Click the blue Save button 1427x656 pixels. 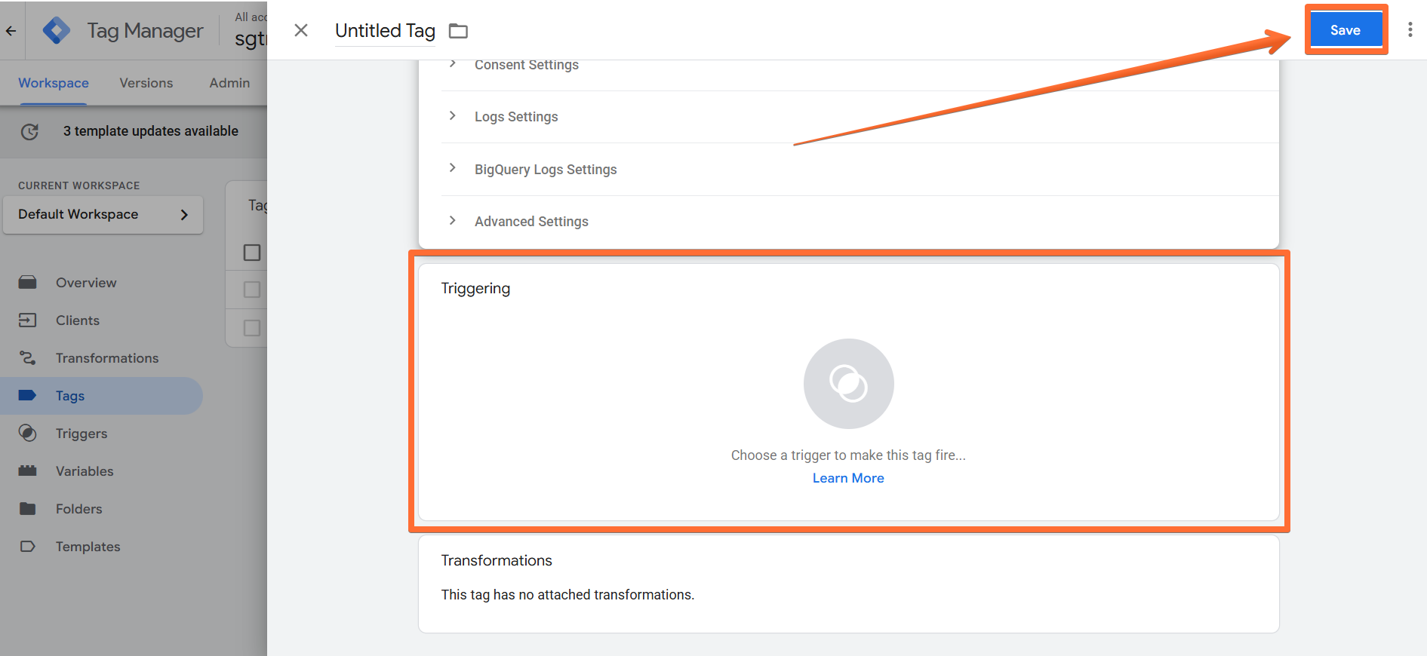tap(1346, 30)
